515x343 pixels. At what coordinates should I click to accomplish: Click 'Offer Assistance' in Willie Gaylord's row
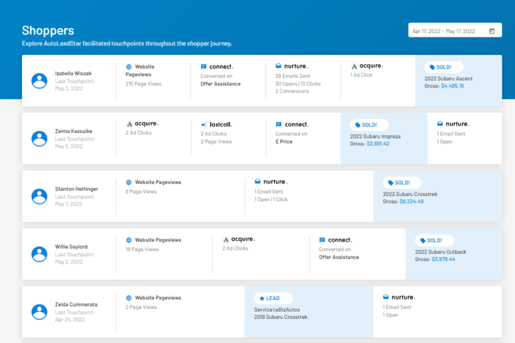tap(339, 257)
